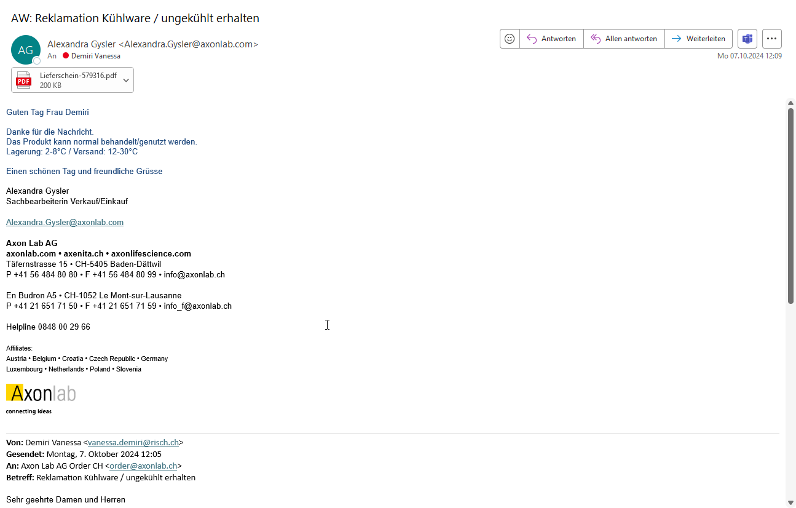Click the 'Danke für die Nachricht.' sentence

tap(50, 132)
